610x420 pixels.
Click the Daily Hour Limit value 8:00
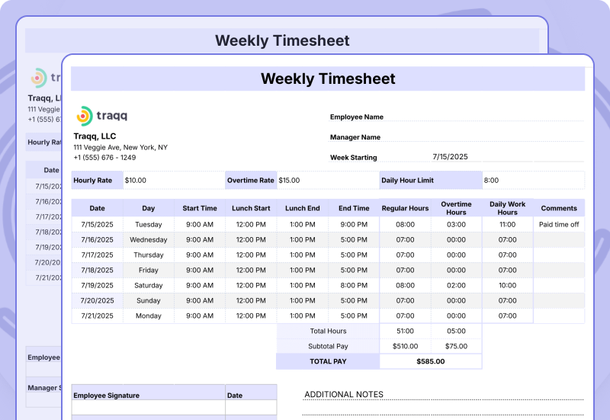(491, 181)
